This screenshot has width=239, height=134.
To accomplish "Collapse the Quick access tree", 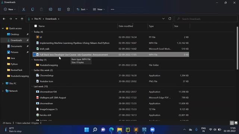I will pyautogui.click(x=3, y=28).
